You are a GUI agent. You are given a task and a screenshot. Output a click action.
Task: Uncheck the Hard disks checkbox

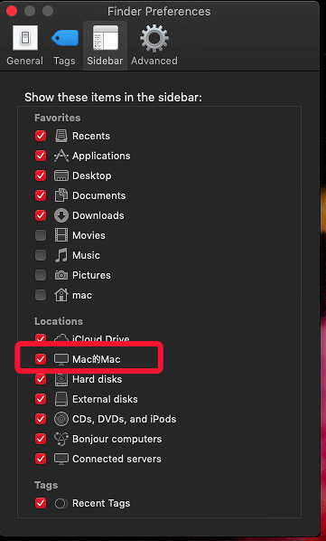pos(41,379)
